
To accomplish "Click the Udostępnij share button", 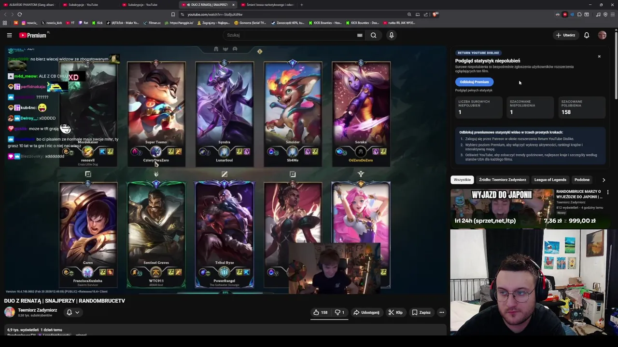I will click(366, 312).
